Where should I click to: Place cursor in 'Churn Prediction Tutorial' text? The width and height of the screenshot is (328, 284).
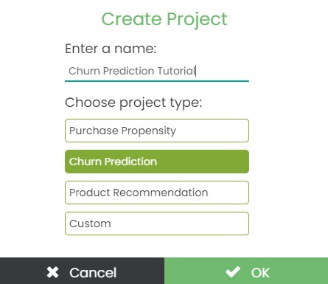click(x=132, y=71)
